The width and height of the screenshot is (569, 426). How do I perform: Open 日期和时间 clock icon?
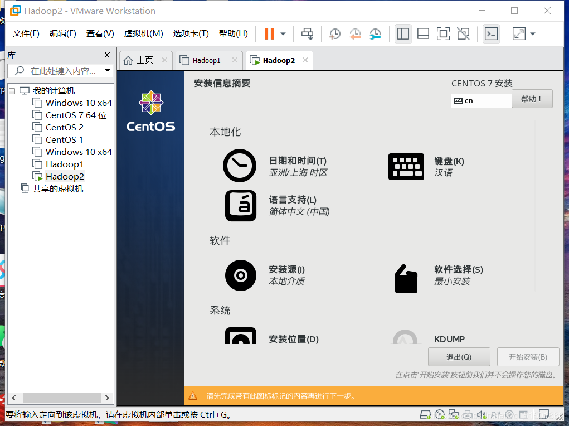click(x=240, y=166)
